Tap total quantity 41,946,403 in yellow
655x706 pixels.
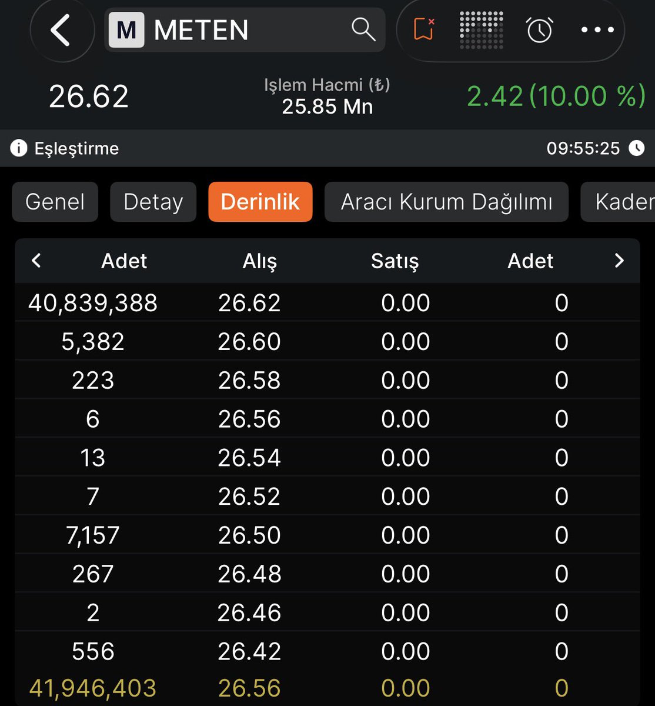93,688
